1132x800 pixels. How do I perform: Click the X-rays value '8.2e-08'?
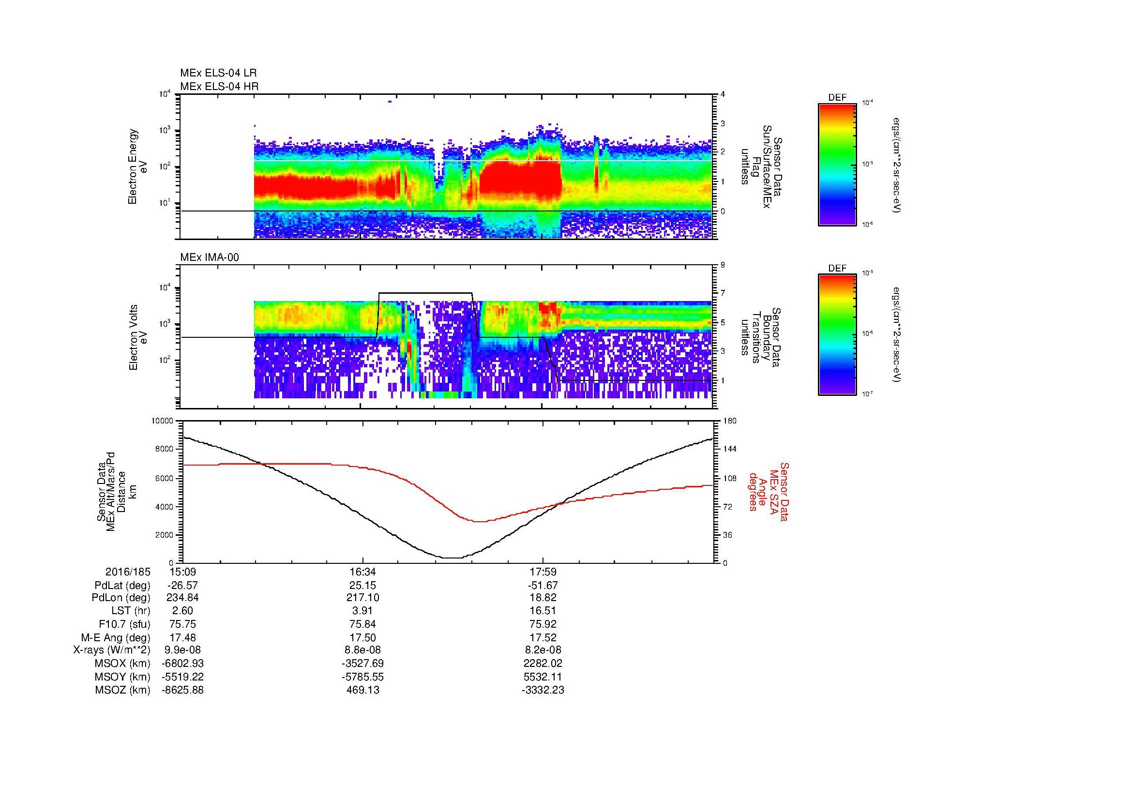(543, 650)
